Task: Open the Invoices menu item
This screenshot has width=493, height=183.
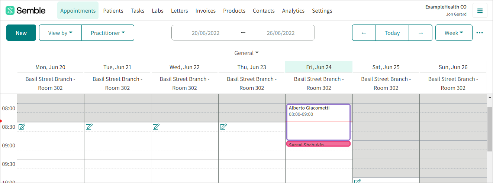Action: pos(206,11)
